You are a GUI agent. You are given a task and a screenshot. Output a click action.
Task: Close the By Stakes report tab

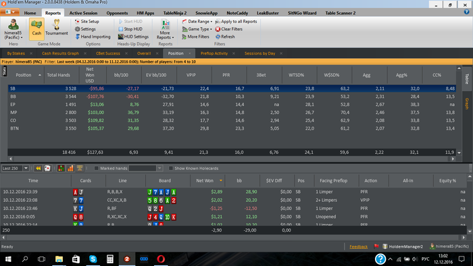(31, 53)
